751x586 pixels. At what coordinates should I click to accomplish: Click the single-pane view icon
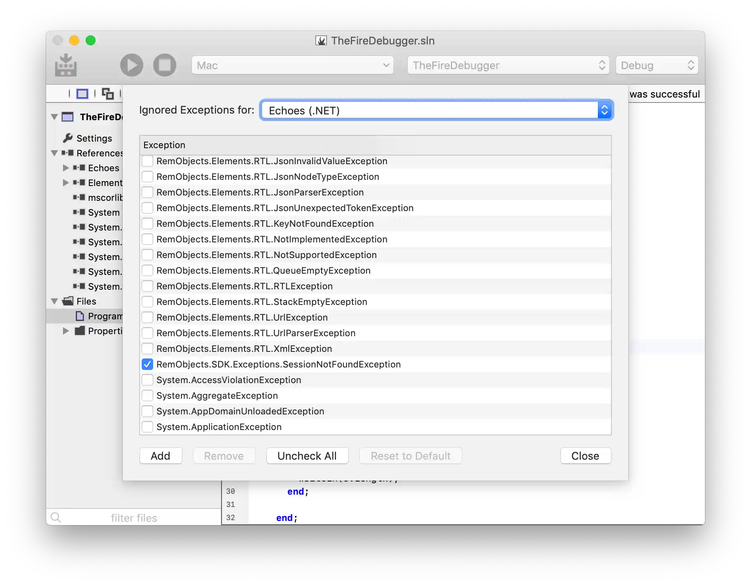[x=82, y=94]
